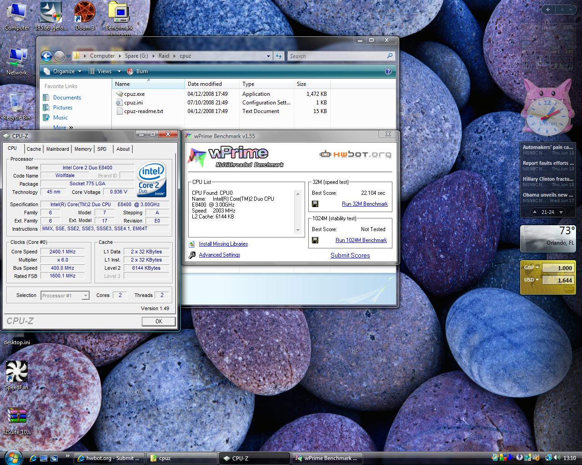The height and width of the screenshot is (465, 582).
Task: Switch to the hwbot.org taskbar button
Action: [109, 458]
